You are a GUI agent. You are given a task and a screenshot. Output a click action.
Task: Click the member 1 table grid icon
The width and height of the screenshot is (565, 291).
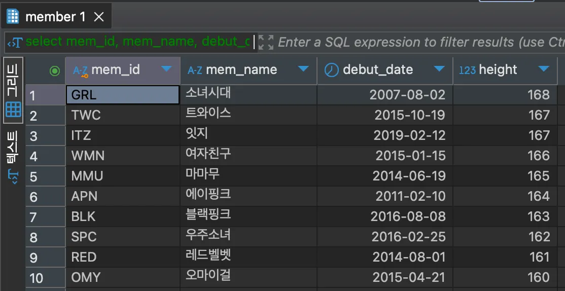(x=13, y=17)
